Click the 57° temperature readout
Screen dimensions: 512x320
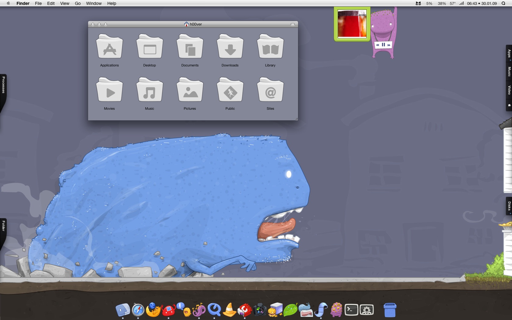pos(453,3)
